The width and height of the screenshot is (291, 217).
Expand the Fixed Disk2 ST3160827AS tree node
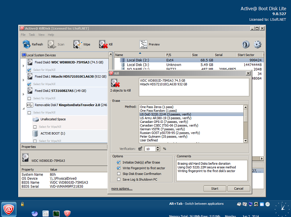click(x=23, y=94)
